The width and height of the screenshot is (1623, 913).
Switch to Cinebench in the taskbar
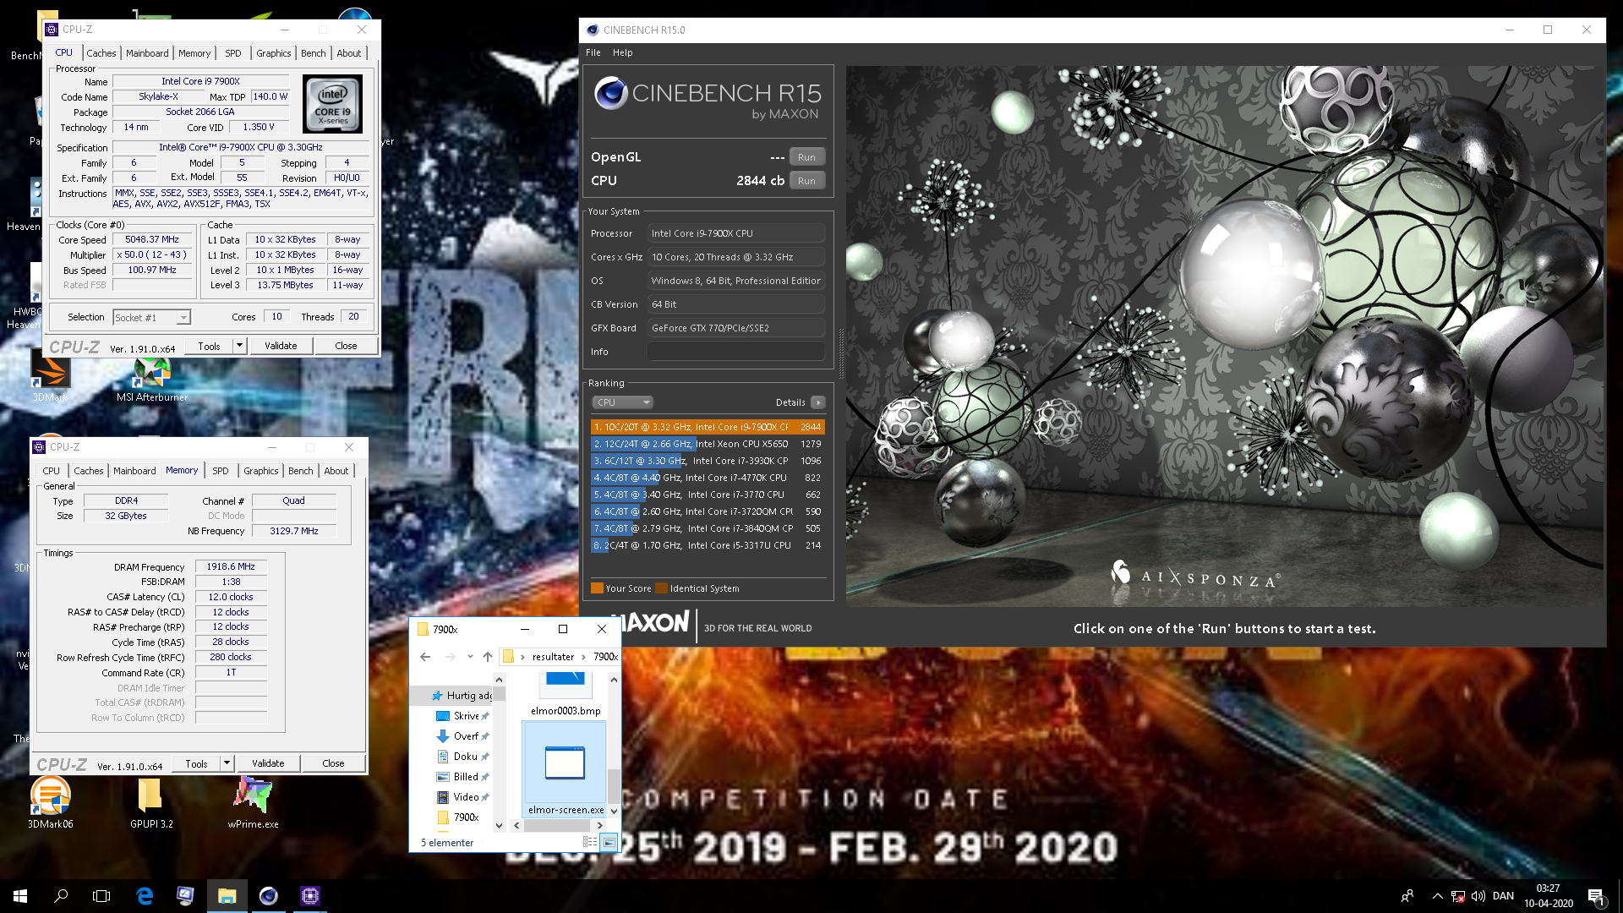click(x=268, y=896)
